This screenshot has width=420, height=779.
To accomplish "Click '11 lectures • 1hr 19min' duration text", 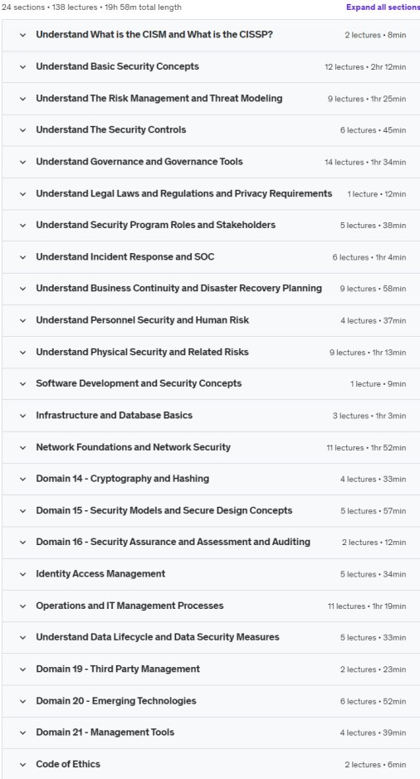I will point(367,606).
